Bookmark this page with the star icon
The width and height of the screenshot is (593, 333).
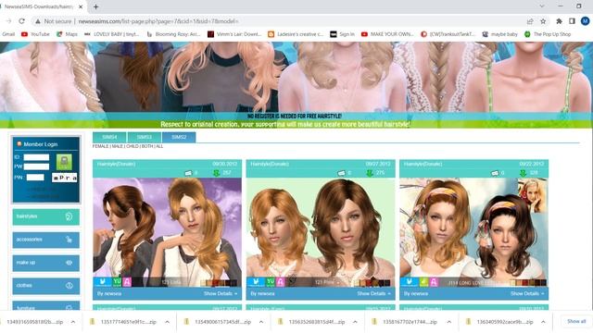(543, 21)
